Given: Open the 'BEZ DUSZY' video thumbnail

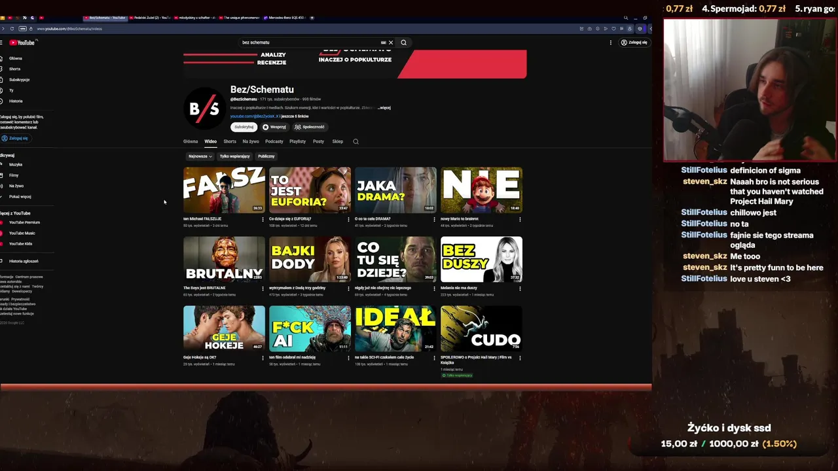Looking at the screenshot, I should [481, 259].
